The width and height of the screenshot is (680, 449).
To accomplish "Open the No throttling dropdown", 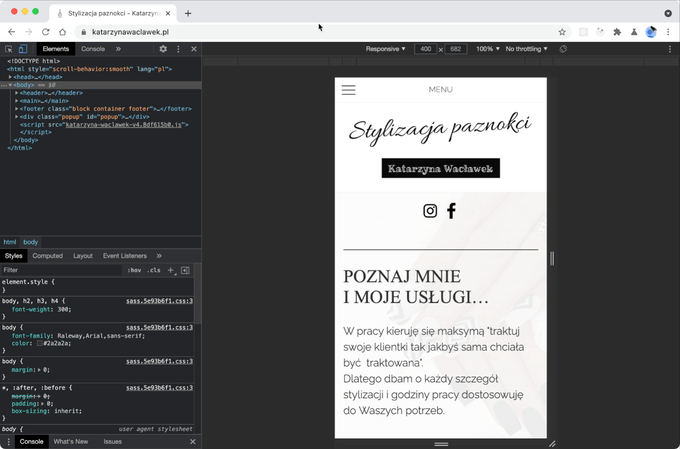I will 525,49.
